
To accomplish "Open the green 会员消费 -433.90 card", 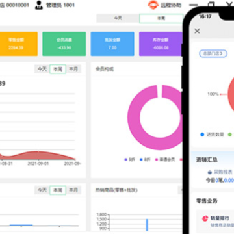I will pos(64,44).
